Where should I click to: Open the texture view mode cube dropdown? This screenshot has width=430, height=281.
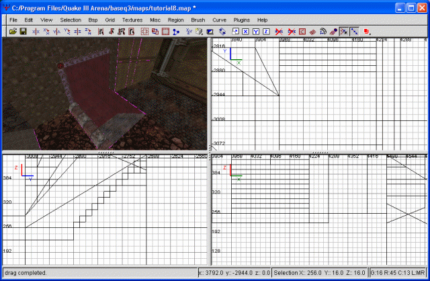click(x=200, y=32)
